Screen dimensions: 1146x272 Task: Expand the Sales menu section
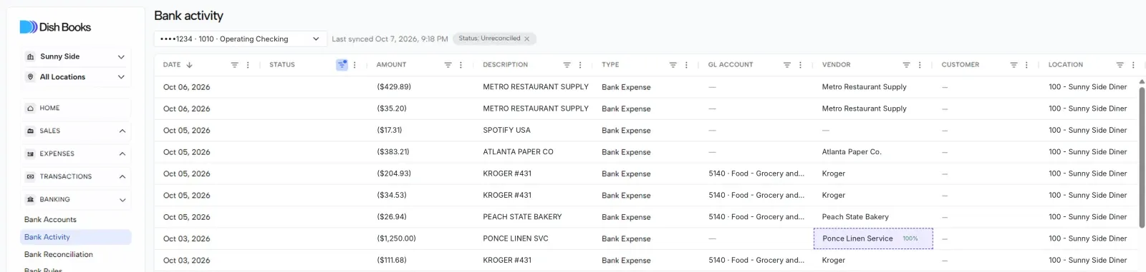75,131
